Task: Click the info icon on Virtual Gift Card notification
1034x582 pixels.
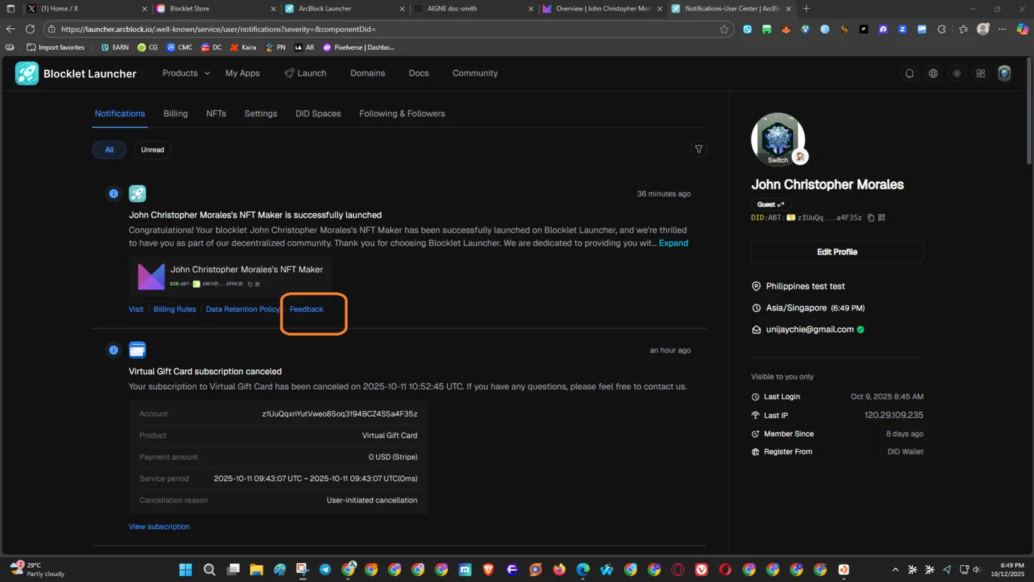Action: click(x=114, y=350)
